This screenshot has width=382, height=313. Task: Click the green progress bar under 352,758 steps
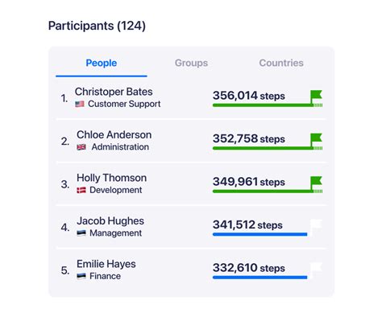pos(268,148)
